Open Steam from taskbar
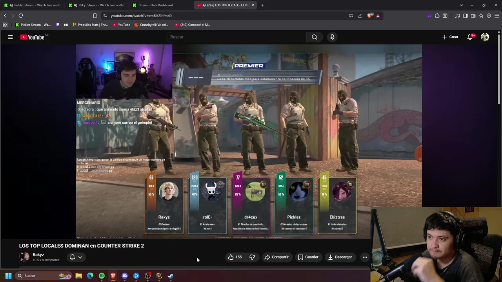The width and height of the screenshot is (502, 282). coord(171,276)
